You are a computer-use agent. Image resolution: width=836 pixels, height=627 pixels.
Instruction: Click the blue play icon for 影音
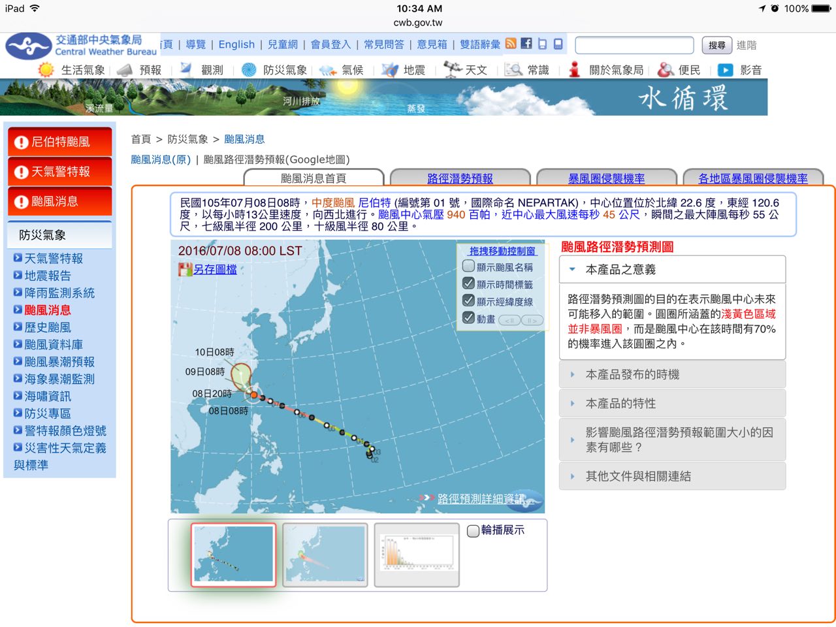(x=725, y=70)
